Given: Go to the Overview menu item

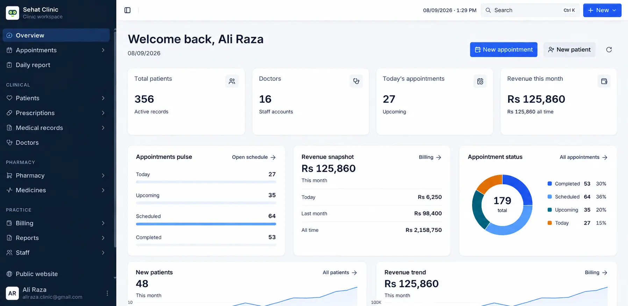Looking at the screenshot, I should (56, 35).
